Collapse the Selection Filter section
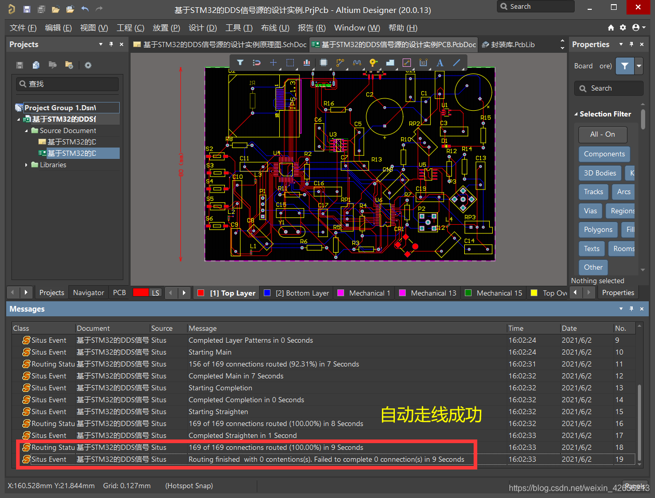This screenshot has height=498, width=655. coord(576,114)
